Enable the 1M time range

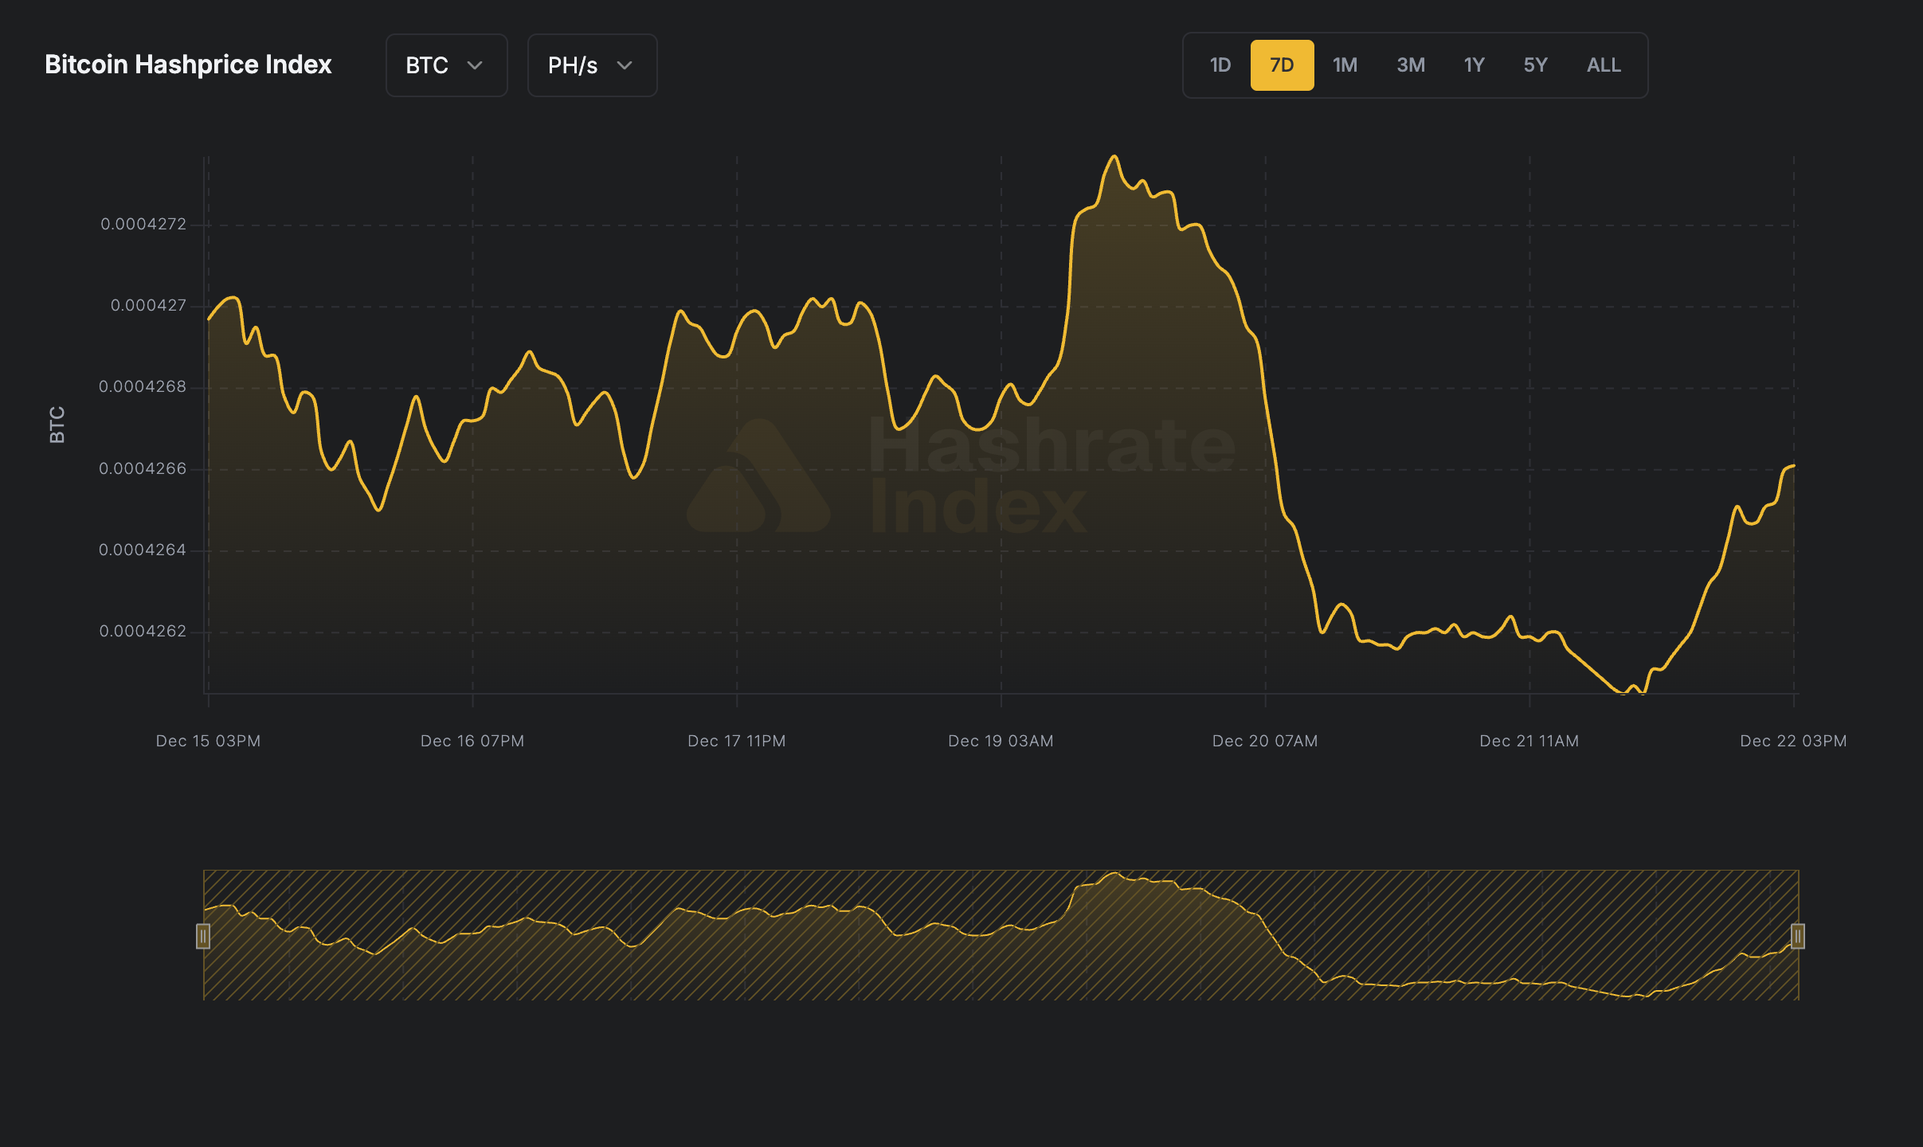point(1345,65)
